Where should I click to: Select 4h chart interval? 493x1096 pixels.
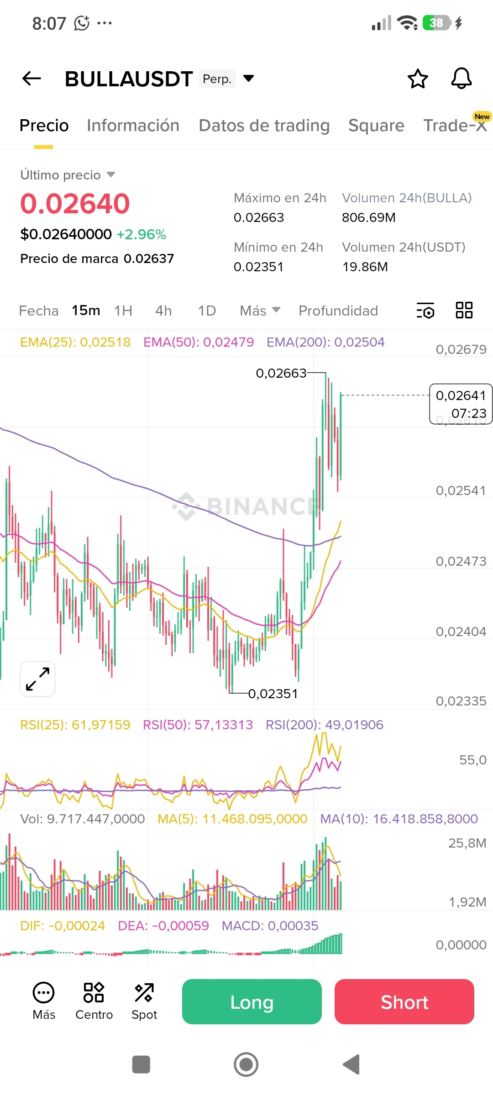click(x=163, y=311)
